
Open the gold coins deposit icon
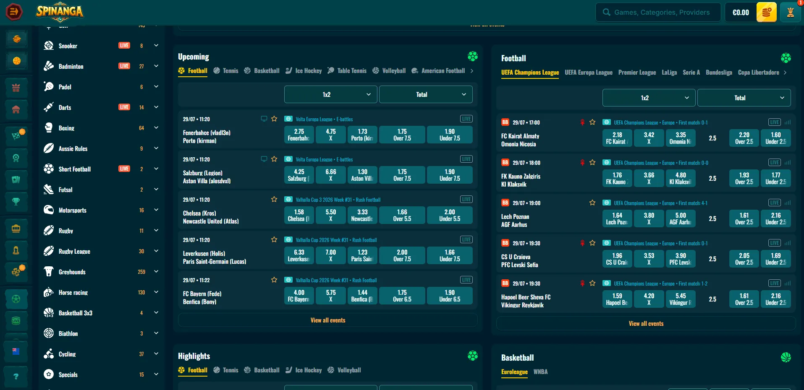766,12
